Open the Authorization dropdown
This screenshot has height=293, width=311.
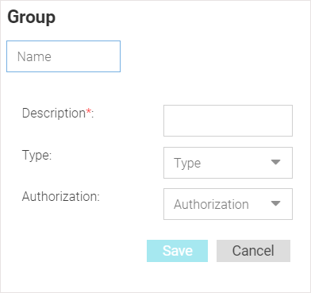228,204
